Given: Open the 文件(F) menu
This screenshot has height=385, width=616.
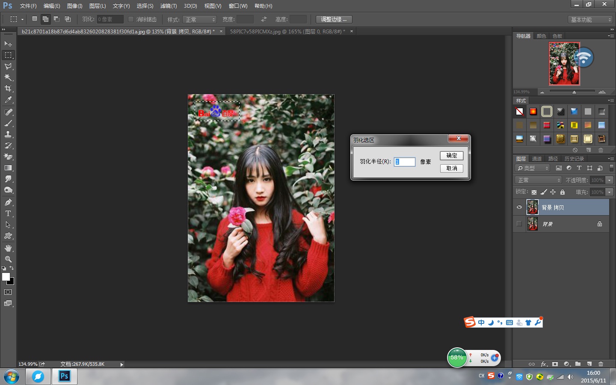Looking at the screenshot, I should click(x=28, y=6).
